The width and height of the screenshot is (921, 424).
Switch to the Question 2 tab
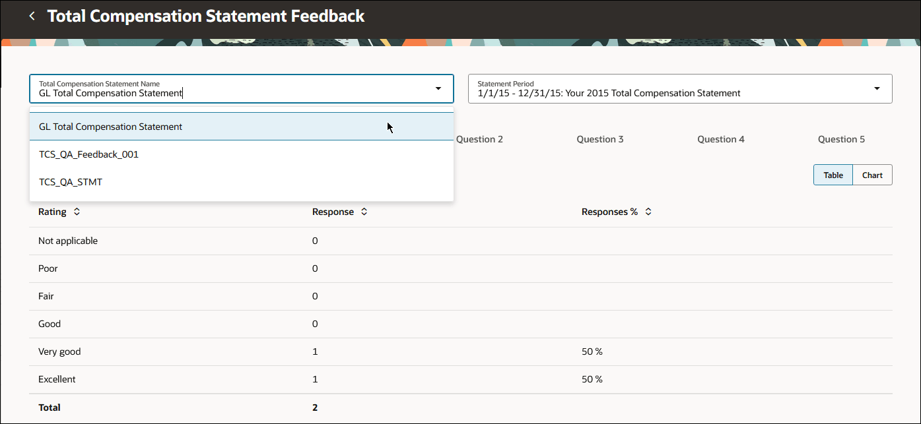[x=480, y=139]
